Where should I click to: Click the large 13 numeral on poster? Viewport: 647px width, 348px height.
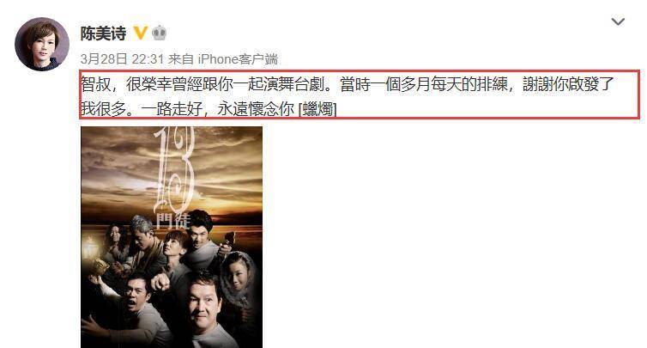pyautogui.click(x=174, y=168)
